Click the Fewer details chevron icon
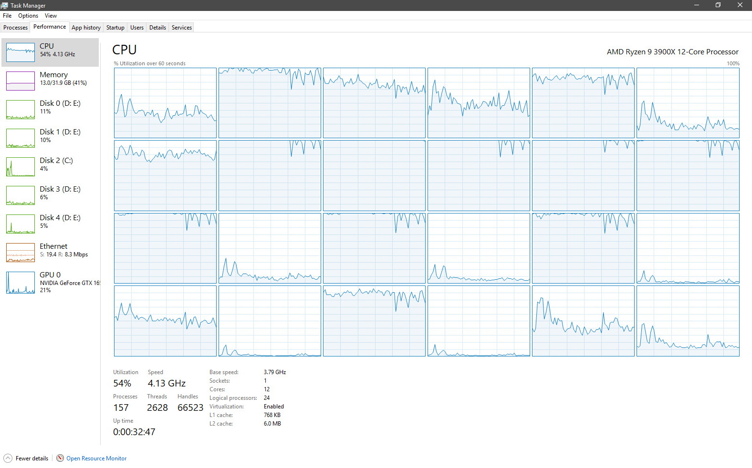The image size is (752, 468). [8, 458]
